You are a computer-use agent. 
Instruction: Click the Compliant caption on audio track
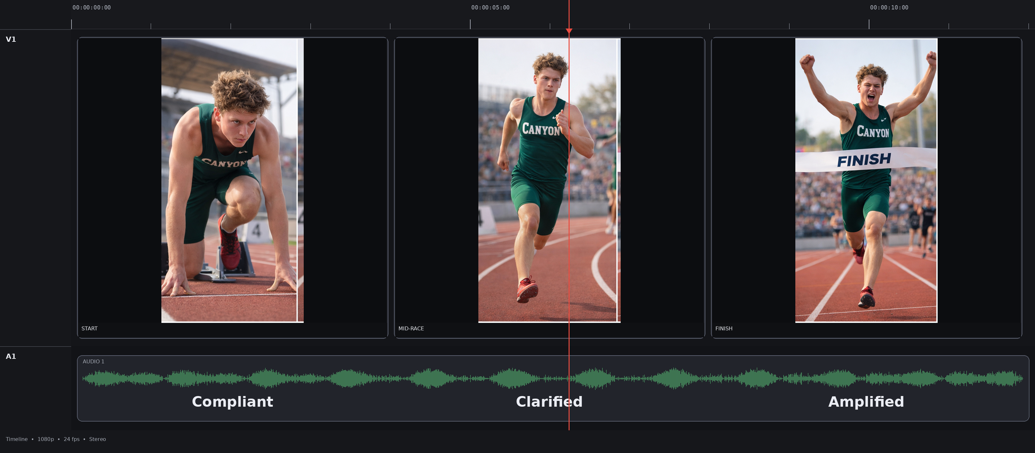coord(232,402)
